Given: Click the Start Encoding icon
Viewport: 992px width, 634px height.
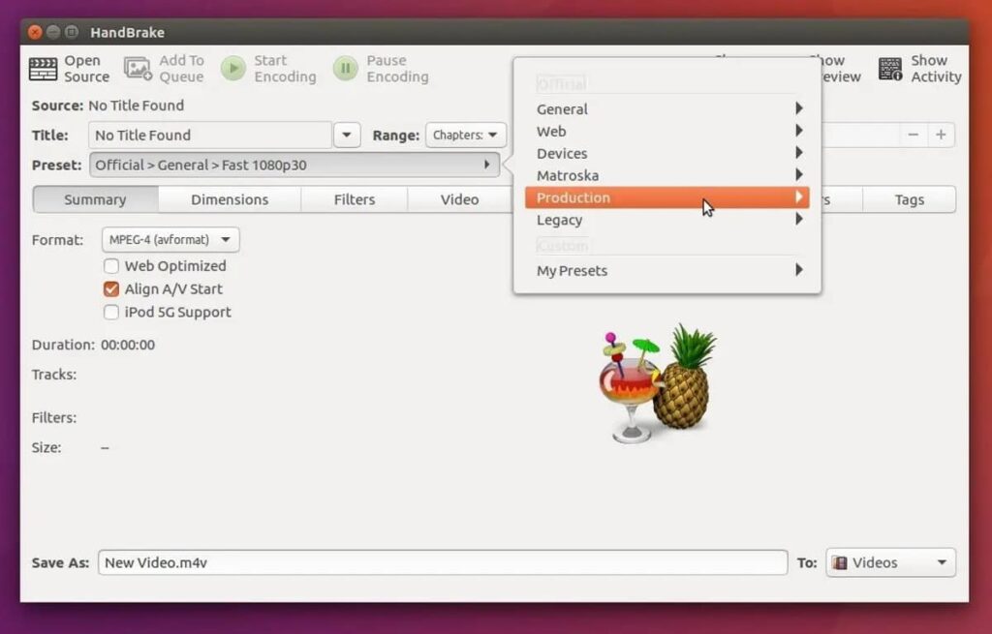Looking at the screenshot, I should point(233,68).
